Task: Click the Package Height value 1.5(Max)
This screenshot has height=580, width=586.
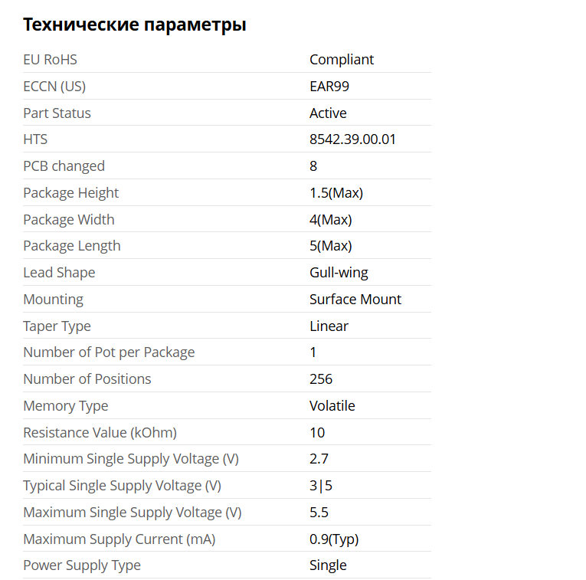Action: (x=336, y=193)
